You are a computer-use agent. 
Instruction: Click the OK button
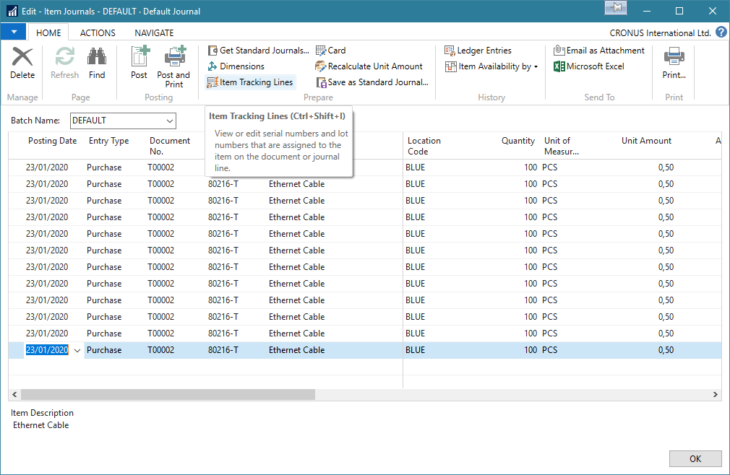click(695, 458)
